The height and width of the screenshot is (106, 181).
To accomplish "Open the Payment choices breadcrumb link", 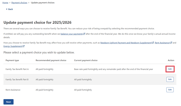I will tap(19, 3).
